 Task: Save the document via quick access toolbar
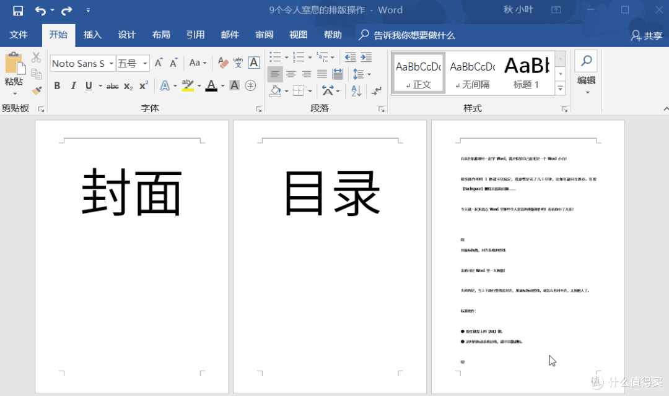pos(17,10)
